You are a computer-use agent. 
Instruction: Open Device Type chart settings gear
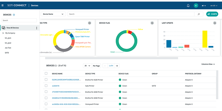point(90,23)
